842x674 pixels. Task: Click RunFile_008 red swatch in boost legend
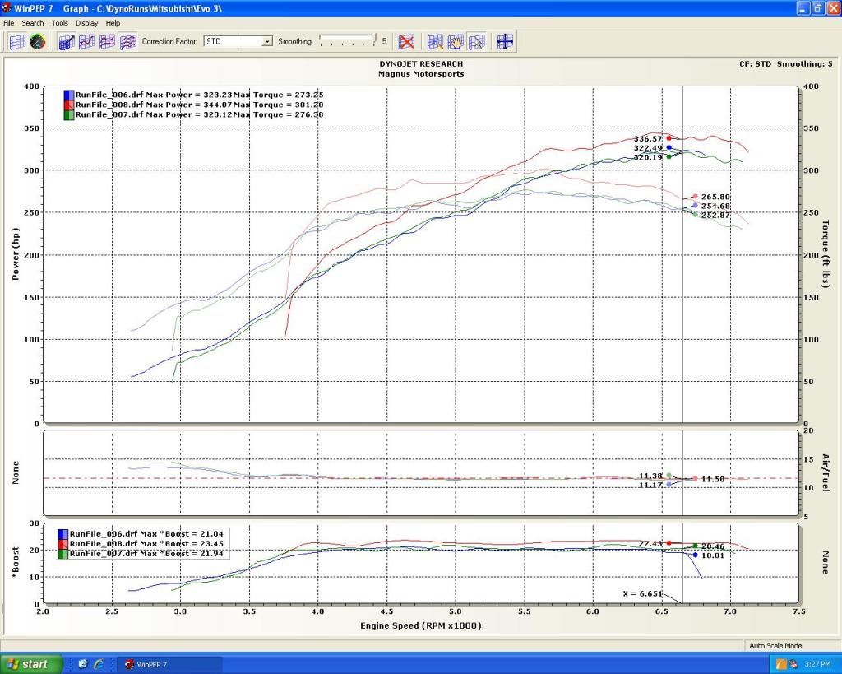pos(62,544)
